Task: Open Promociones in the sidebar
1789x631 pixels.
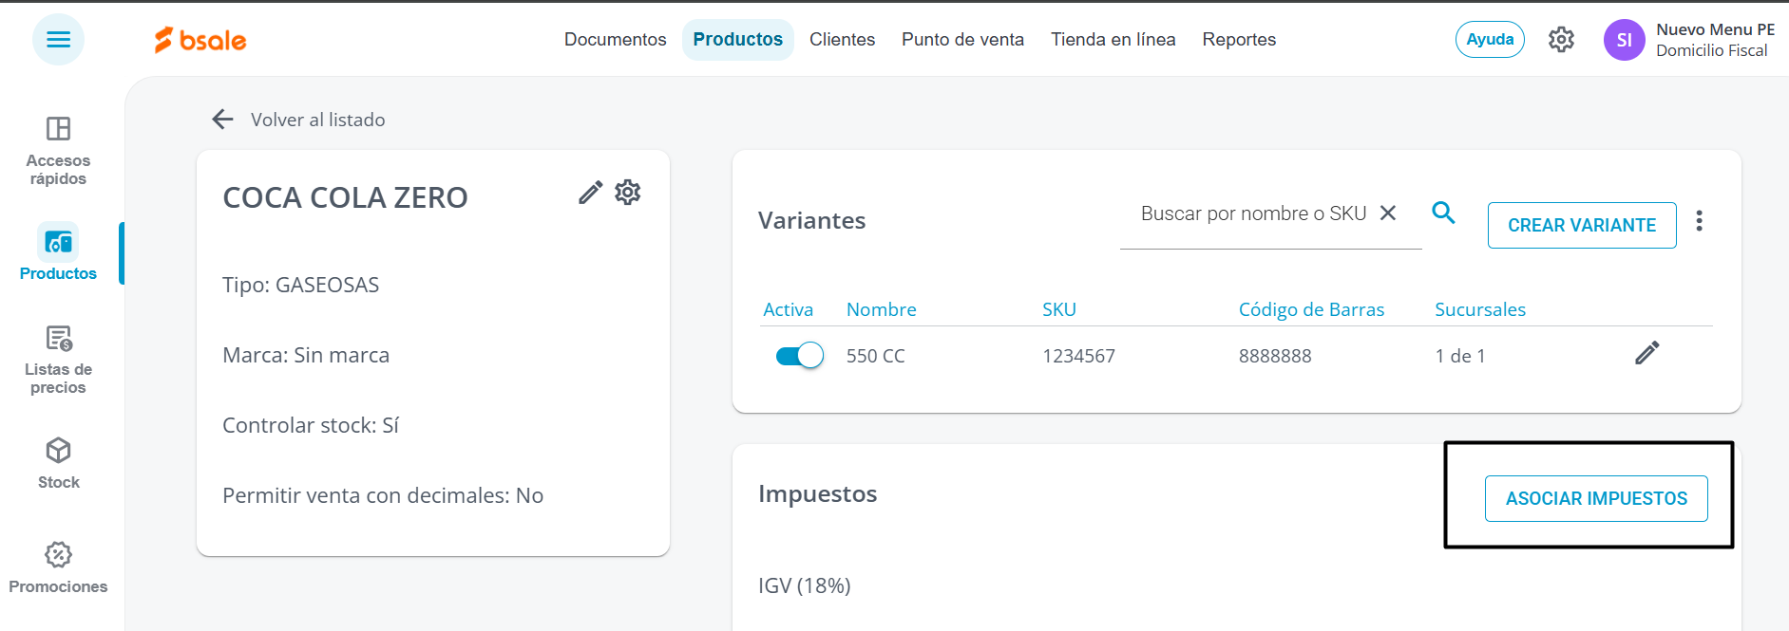Action: coord(58,567)
